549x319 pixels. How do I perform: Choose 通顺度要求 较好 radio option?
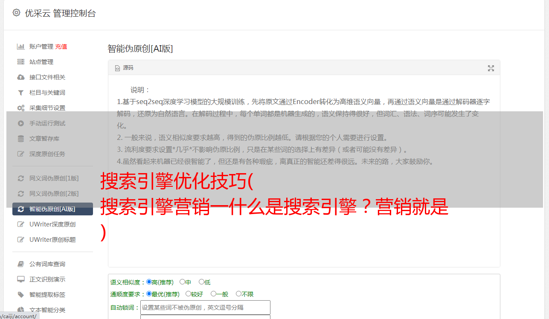[188, 294]
